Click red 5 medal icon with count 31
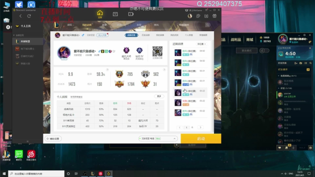This screenshot has width=315, height=177. pos(145,84)
